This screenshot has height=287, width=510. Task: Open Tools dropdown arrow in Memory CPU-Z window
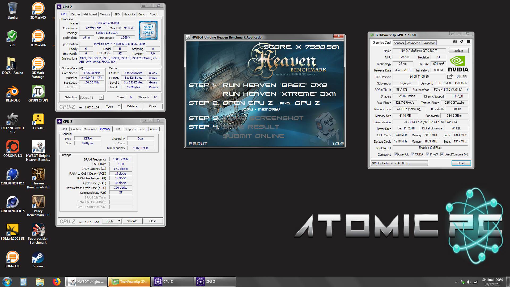point(119,221)
